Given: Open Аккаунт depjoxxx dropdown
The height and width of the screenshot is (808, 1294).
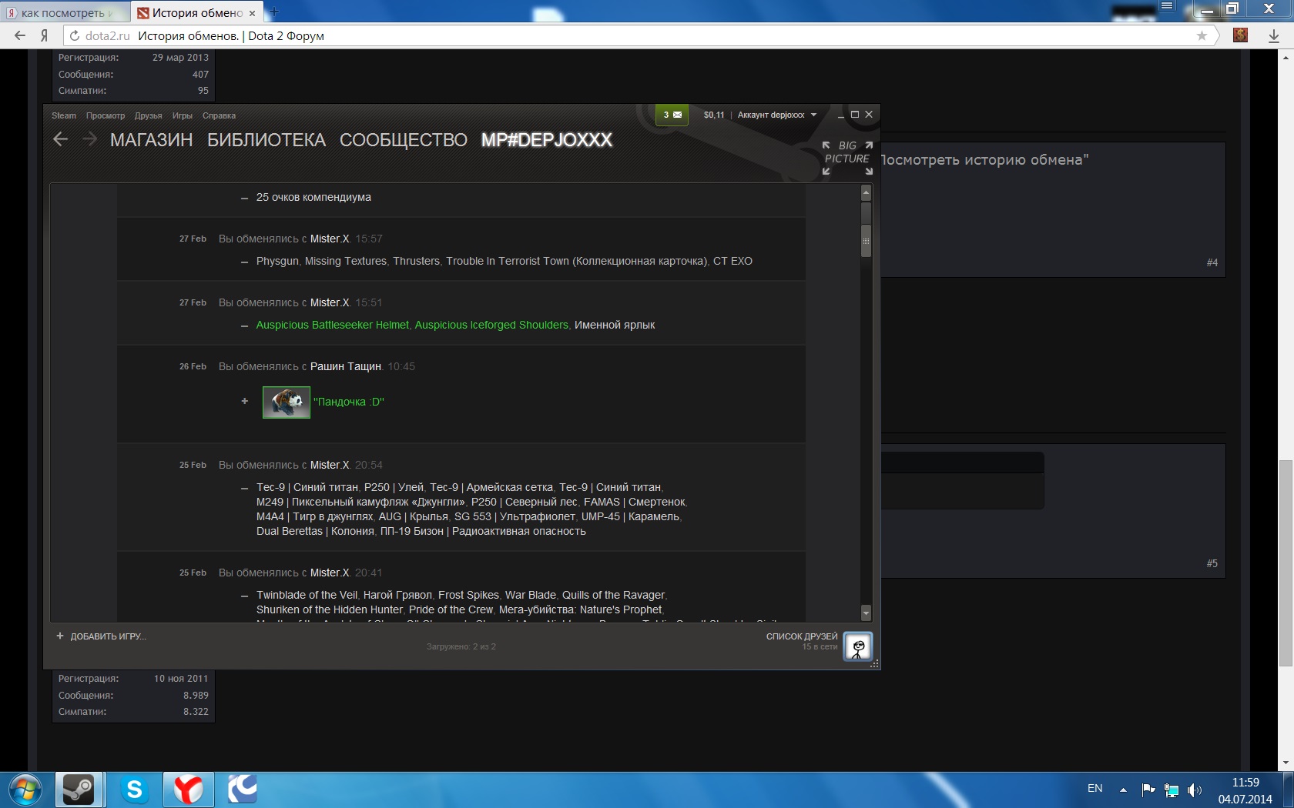Looking at the screenshot, I should click(776, 115).
